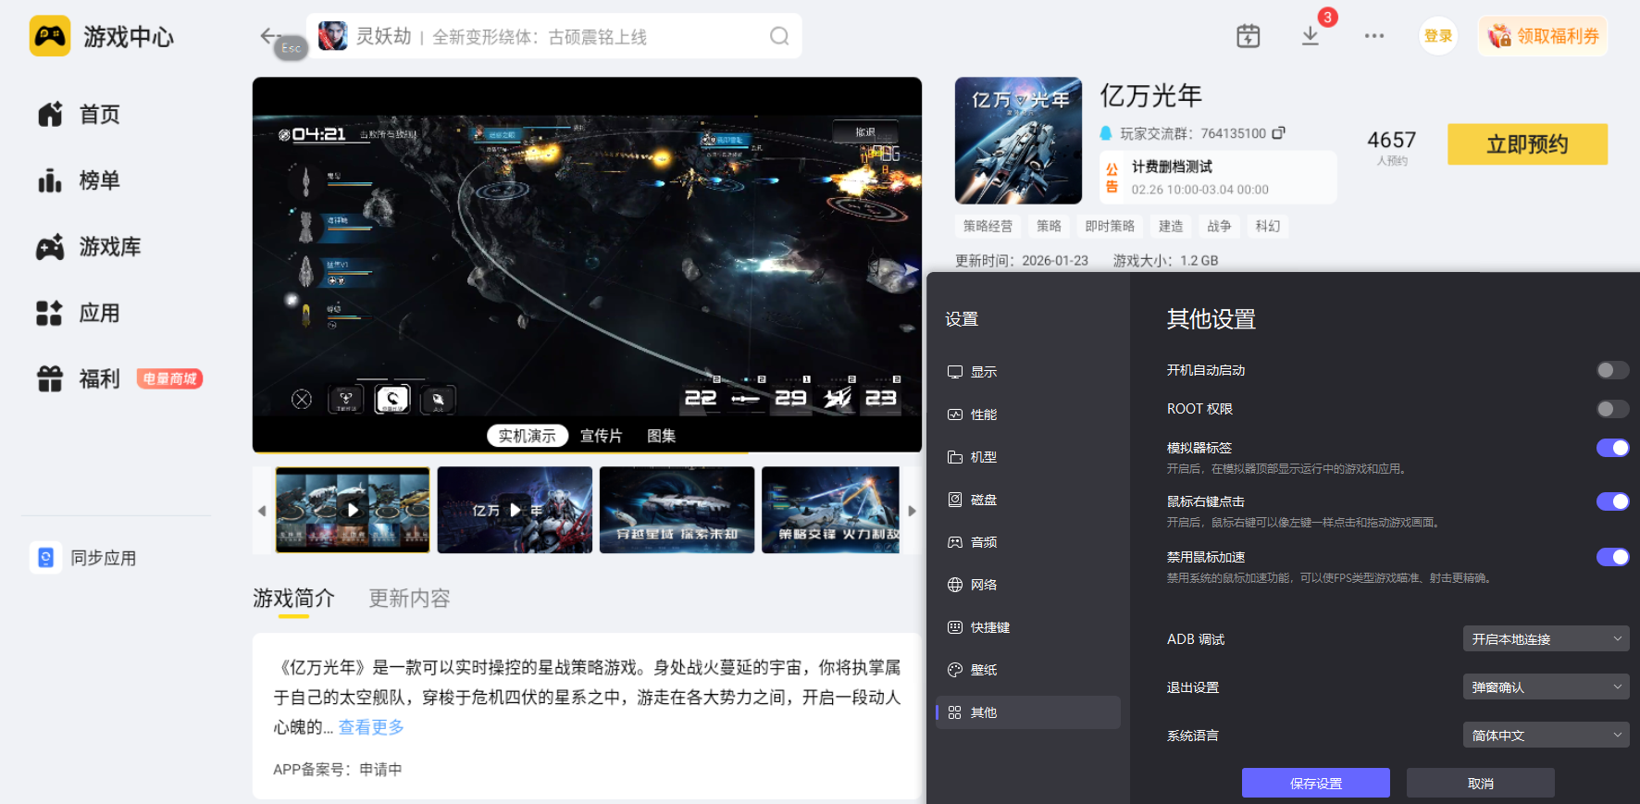The image size is (1640, 804).
Task: Click 保存设置 button
Action: (1315, 783)
